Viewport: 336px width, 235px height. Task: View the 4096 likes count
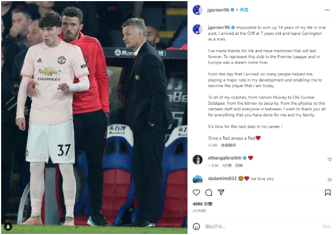202,204
